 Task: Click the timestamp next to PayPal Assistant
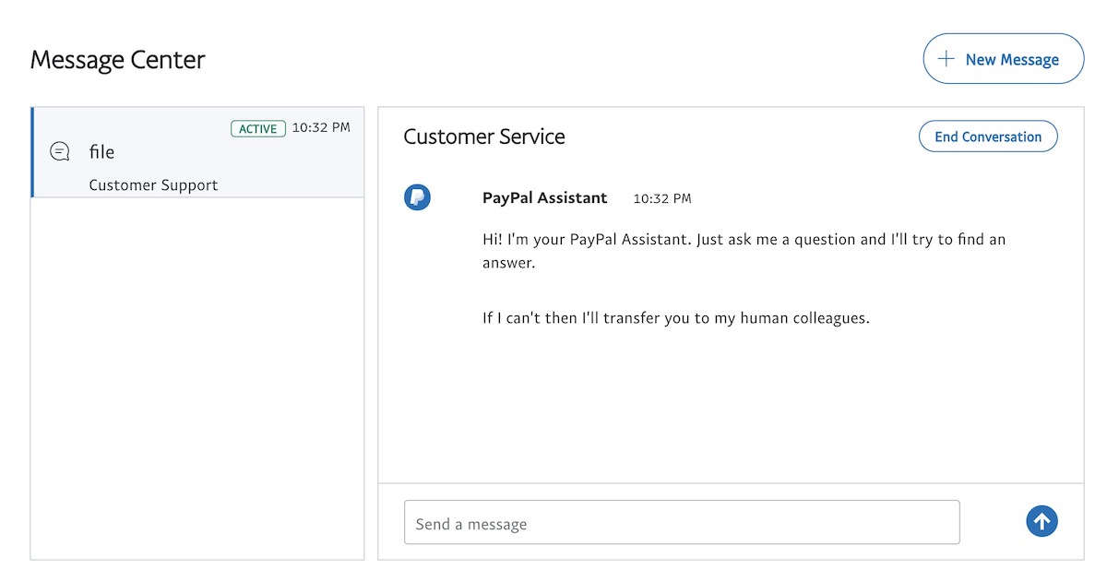(x=661, y=198)
